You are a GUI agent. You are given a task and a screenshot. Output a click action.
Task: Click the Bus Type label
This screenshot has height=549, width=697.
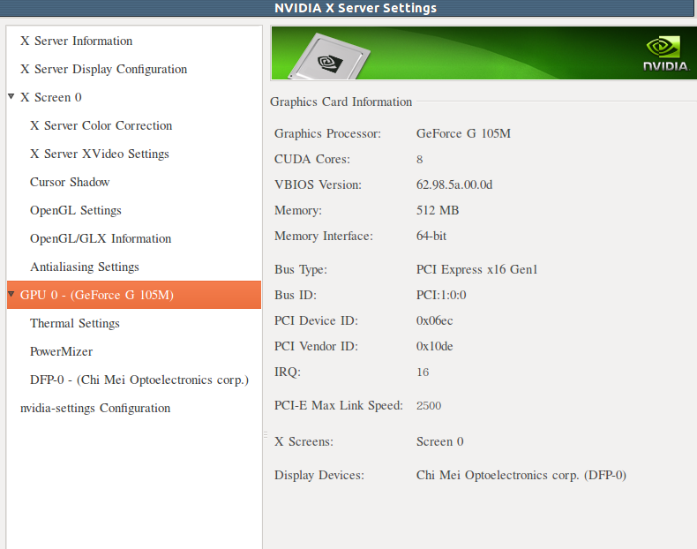tap(301, 270)
